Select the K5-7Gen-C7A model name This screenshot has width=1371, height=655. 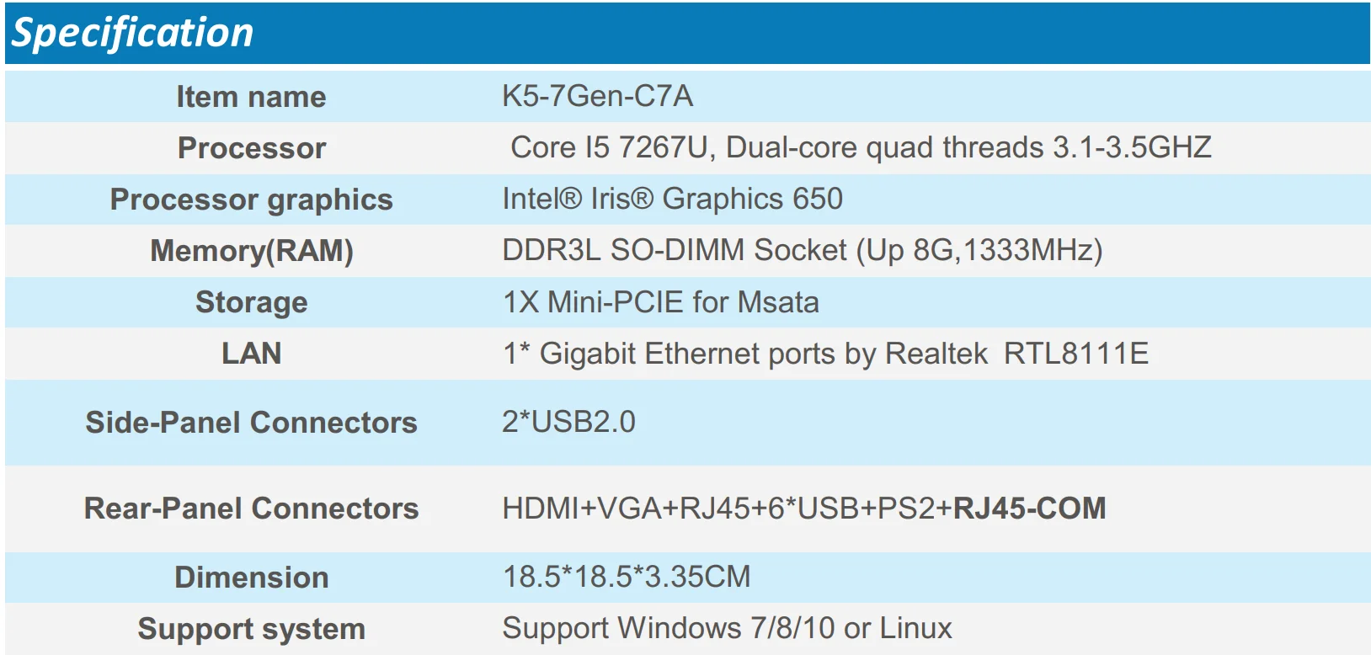(597, 96)
